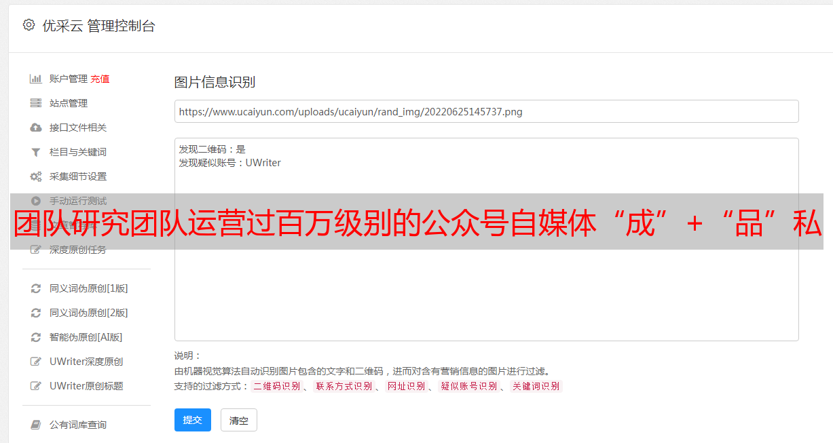The image size is (833, 443).
Task: Click the result line 发现疑似账号：UWriter
Action: (230, 163)
